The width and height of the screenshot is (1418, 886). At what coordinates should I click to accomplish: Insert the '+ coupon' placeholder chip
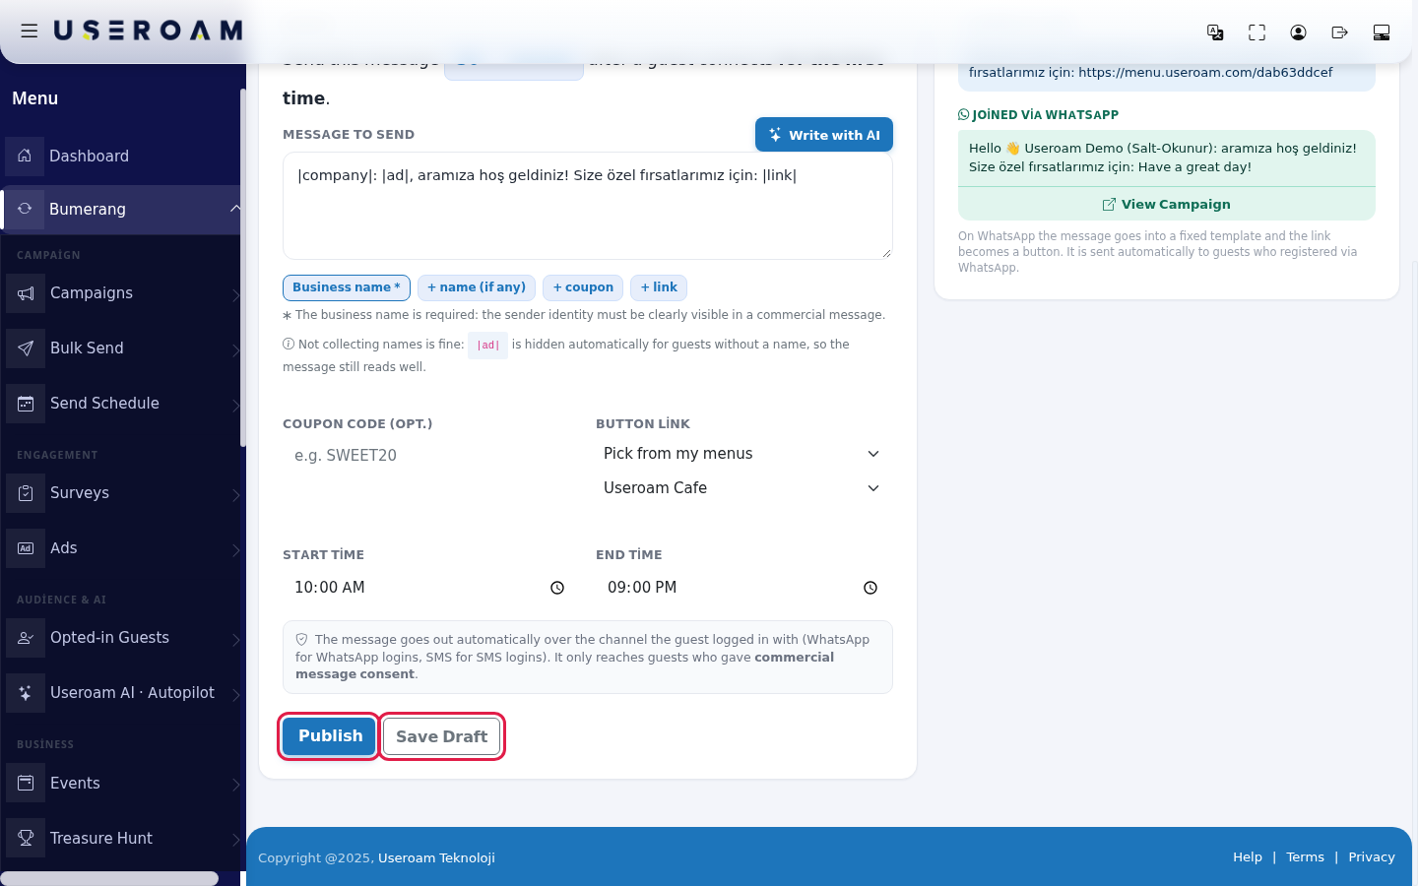583,287
